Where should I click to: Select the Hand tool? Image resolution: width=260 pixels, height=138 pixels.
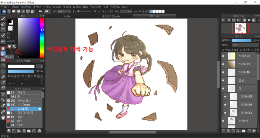3,117
